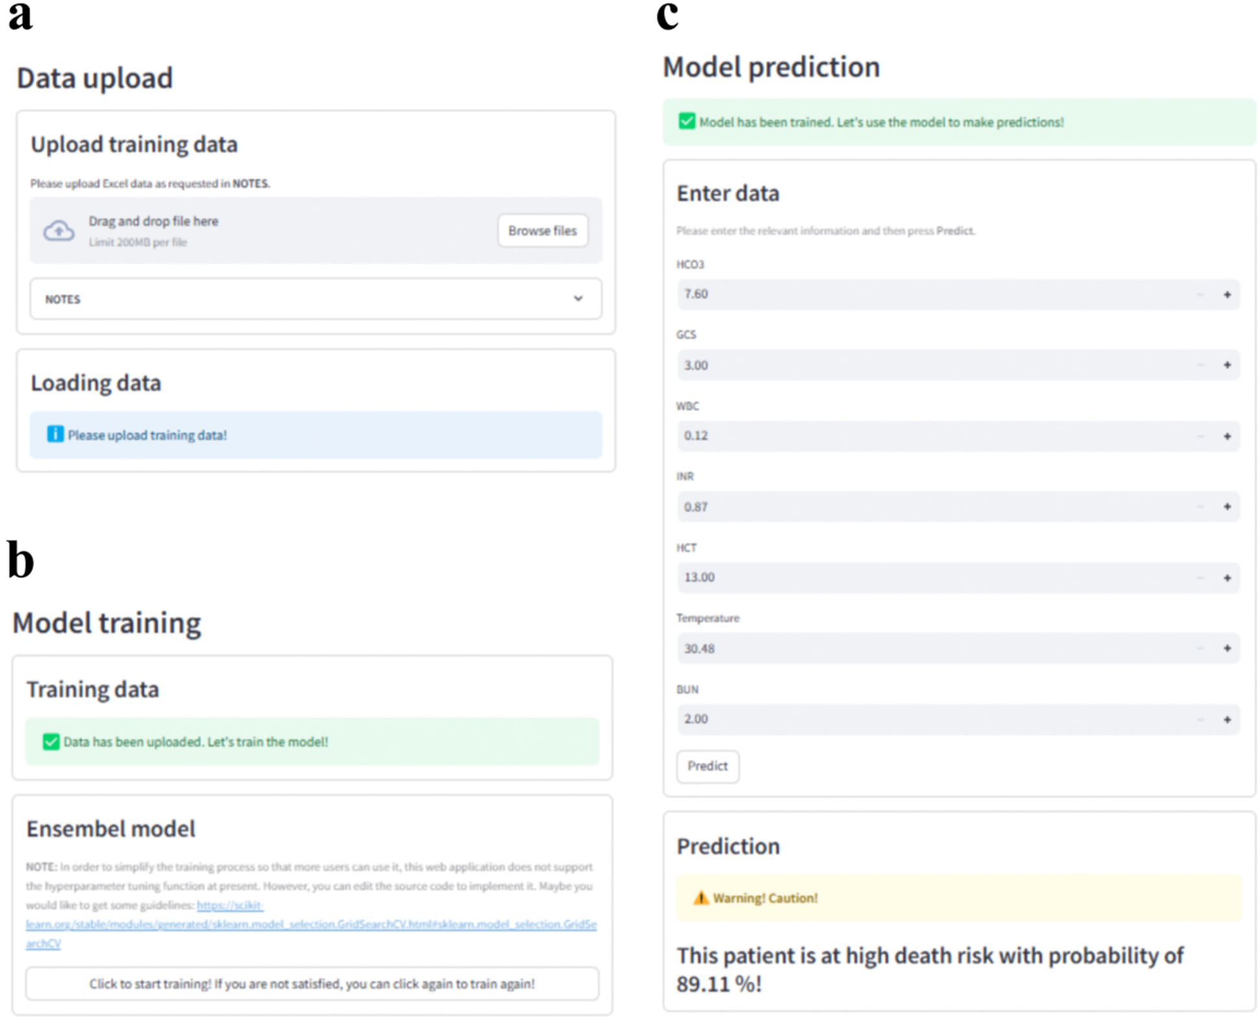The width and height of the screenshot is (1258, 1018).
Task: Open the Browse files dialog
Action: pyautogui.click(x=542, y=231)
